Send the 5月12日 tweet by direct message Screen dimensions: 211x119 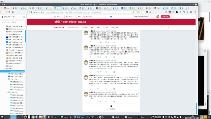[114, 89]
